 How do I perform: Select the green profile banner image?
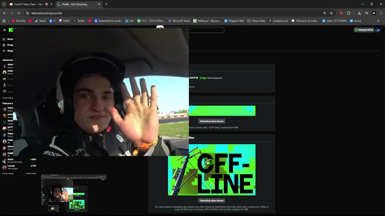222,111
